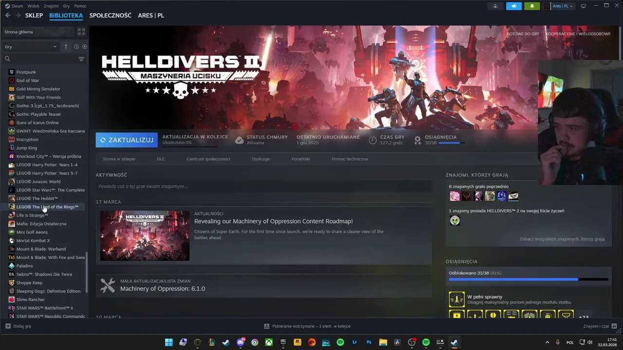This screenshot has width=623, height=350.
Task: Click the cloud status icon
Action: 239,140
